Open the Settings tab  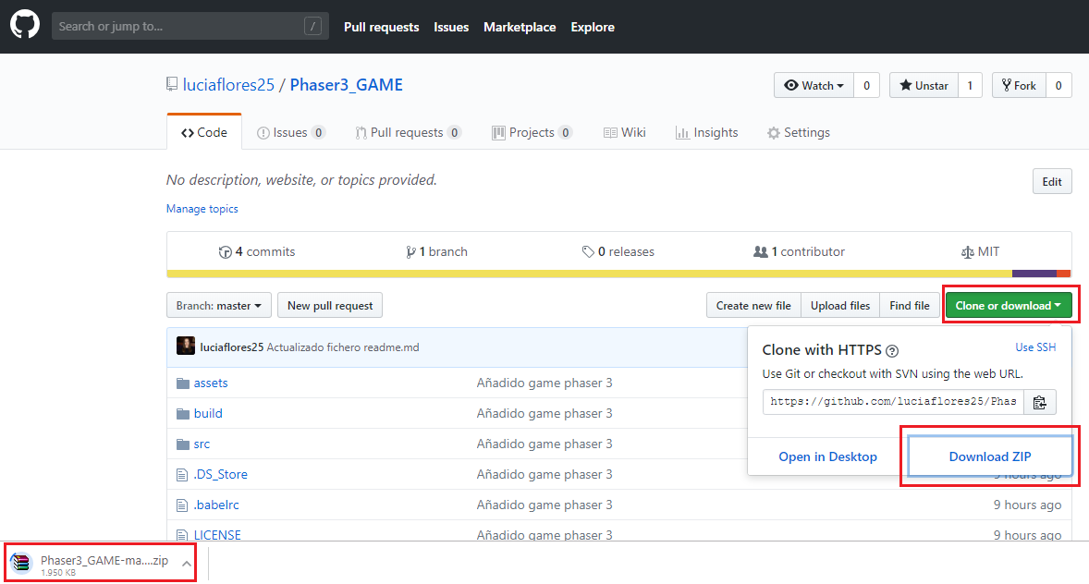point(799,133)
